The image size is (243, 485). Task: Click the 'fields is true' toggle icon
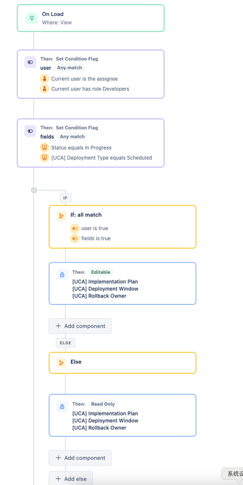click(x=75, y=238)
